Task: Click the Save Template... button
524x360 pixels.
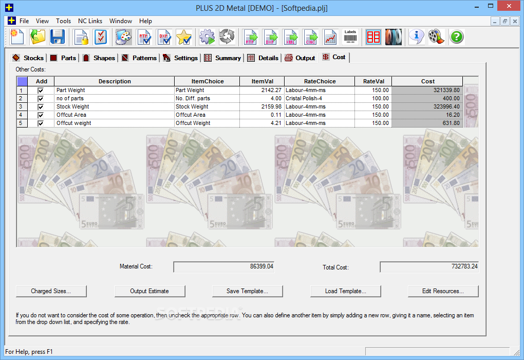Action: point(247,291)
